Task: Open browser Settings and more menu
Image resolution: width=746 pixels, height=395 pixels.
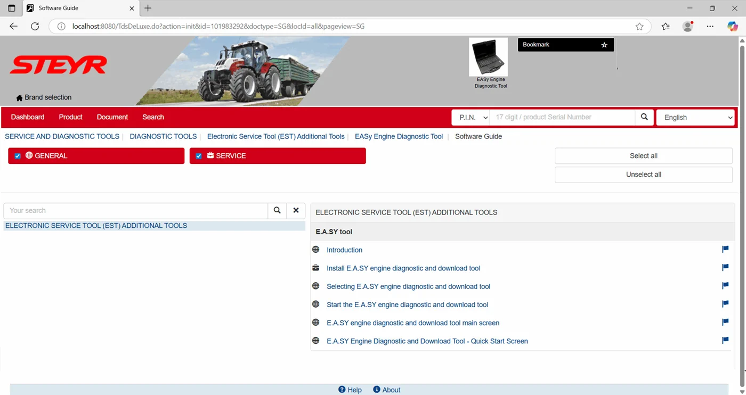Action: [710, 26]
